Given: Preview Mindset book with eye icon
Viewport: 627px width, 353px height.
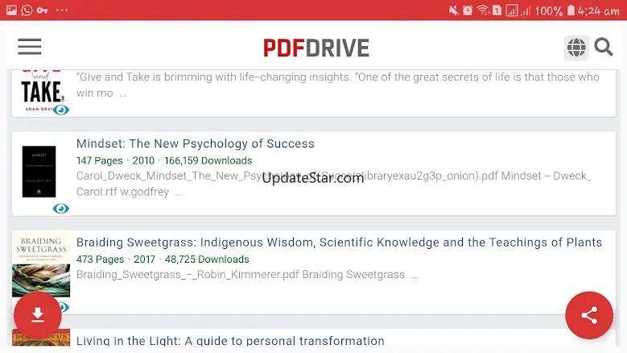Looking at the screenshot, I should pos(61,209).
